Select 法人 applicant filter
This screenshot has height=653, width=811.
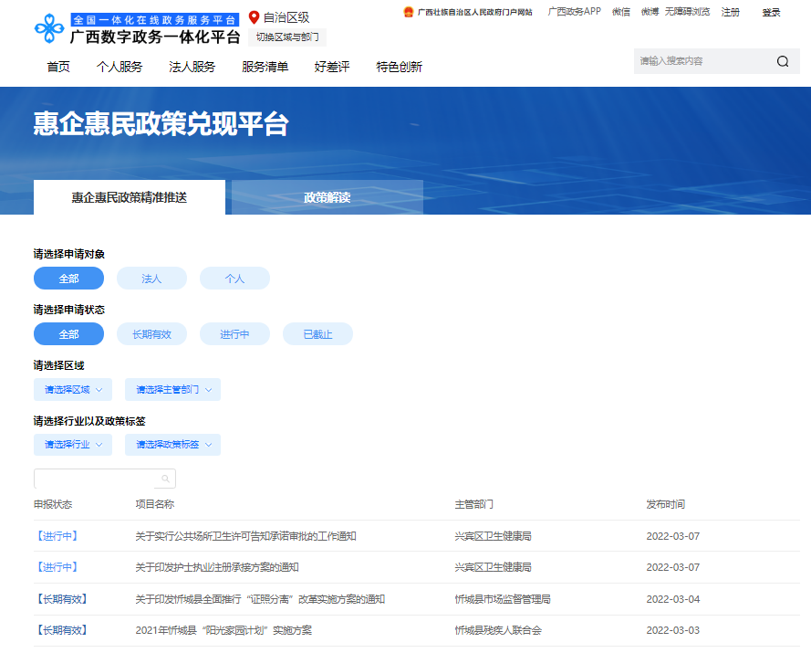coord(151,279)
